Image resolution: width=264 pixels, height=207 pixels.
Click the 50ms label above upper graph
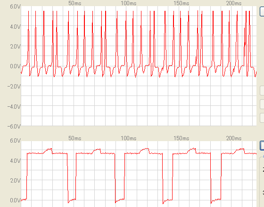pyautogui.click(x=75, y=3)
